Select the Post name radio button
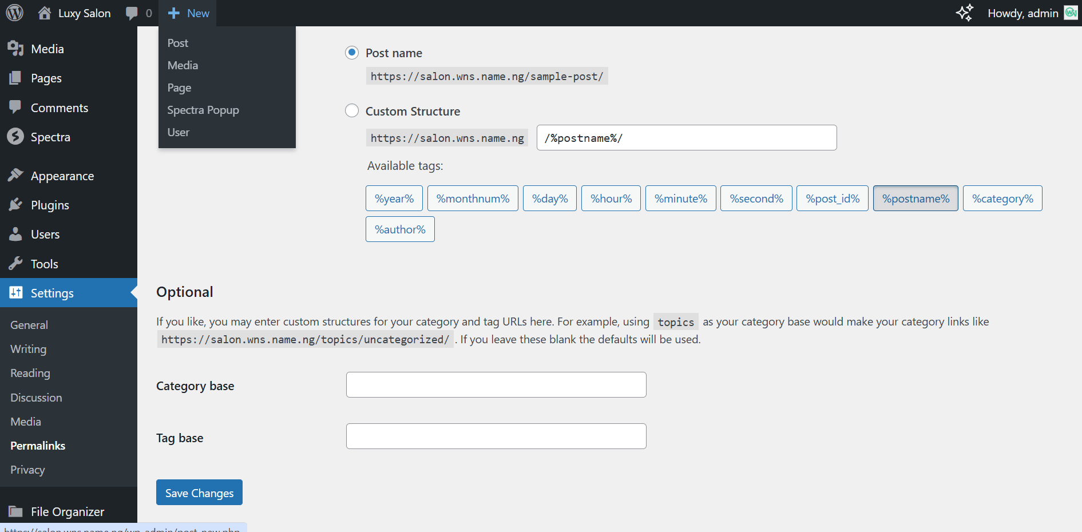 click(352, 53)
